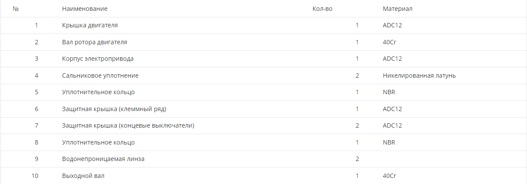Click the "Сальниковое уплотнение" entry
This screenshot has width=527, height=184.
click(100, 76)
